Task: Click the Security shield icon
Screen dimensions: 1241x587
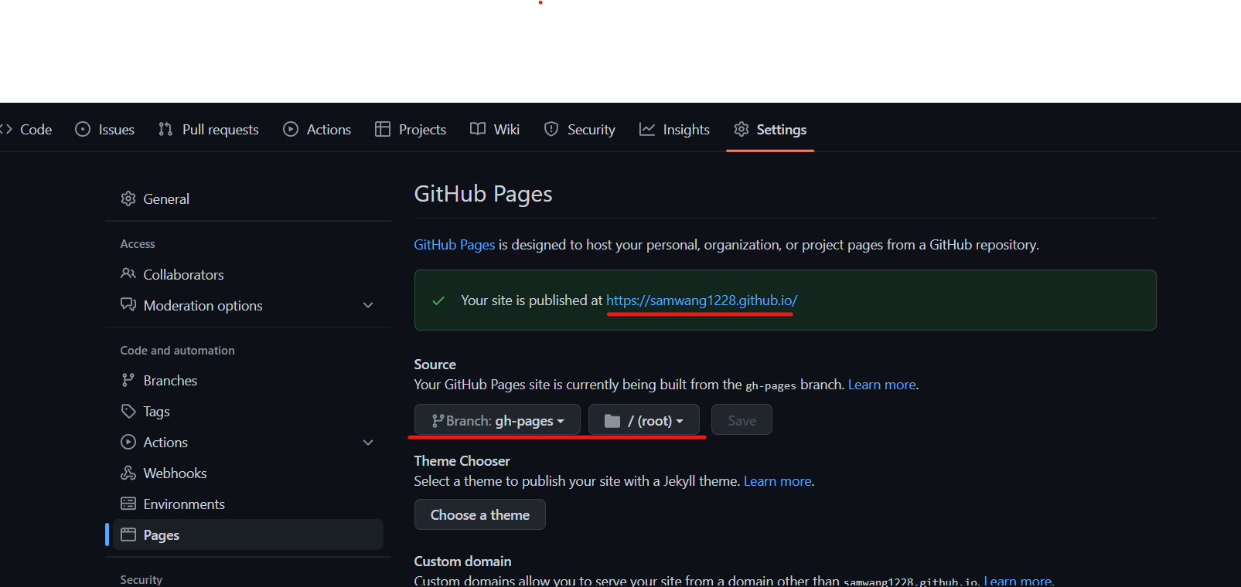Action: (x=551, y=129)
